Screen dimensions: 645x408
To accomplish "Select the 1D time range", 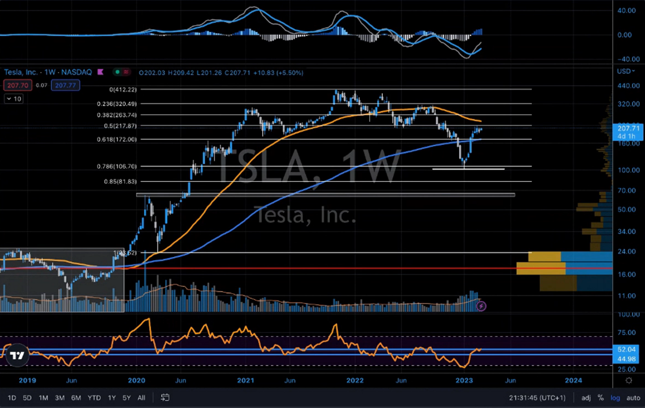I will (12, 397).
